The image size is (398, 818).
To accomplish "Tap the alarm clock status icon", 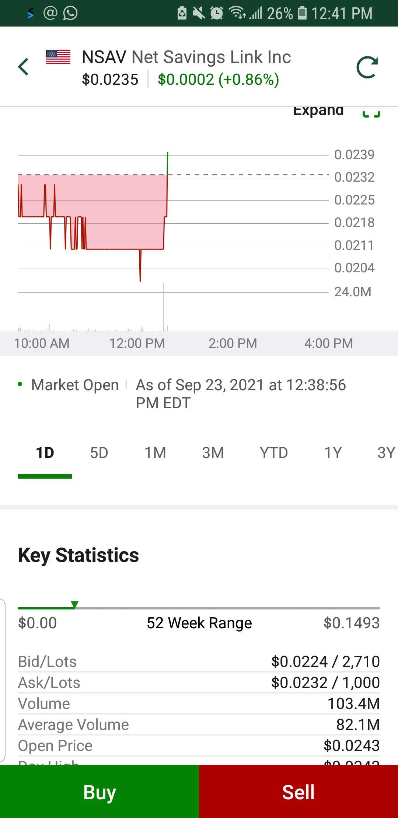I will pos(217,13).
